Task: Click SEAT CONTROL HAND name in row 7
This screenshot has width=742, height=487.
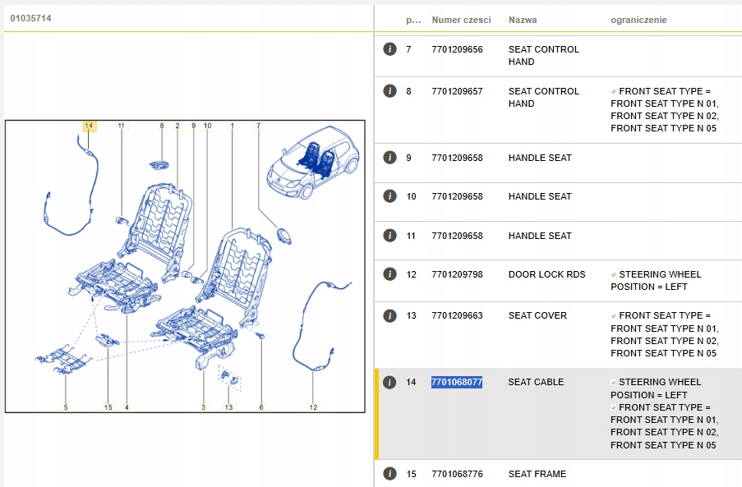Action: [544, 55]
